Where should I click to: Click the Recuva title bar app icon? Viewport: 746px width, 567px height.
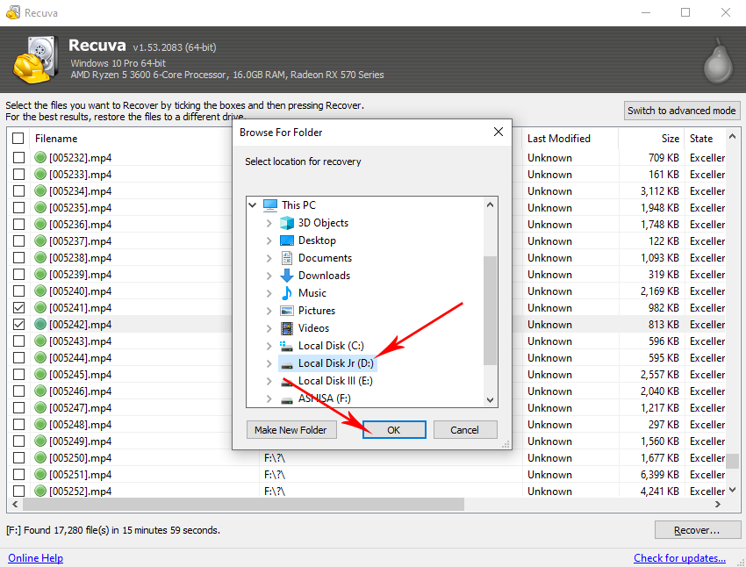tap(13, 12)
